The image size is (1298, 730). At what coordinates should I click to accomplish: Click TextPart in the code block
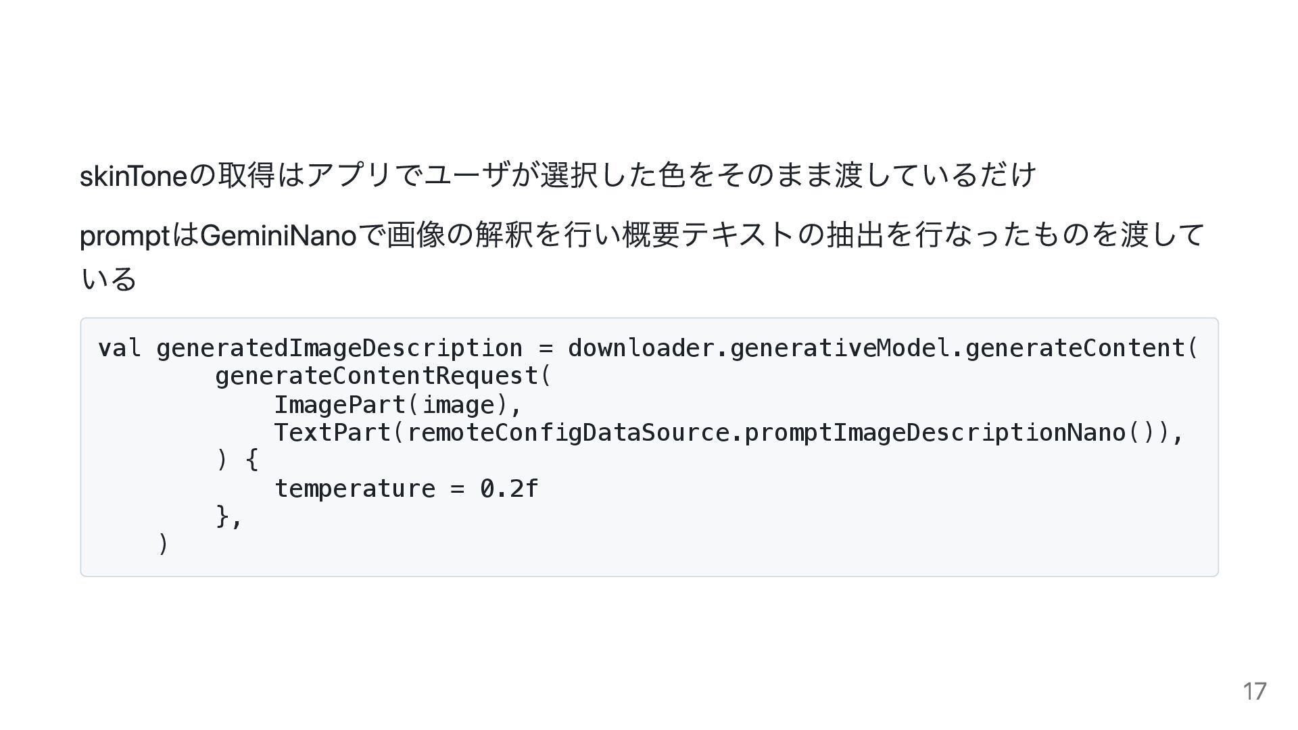click(332, 433)
